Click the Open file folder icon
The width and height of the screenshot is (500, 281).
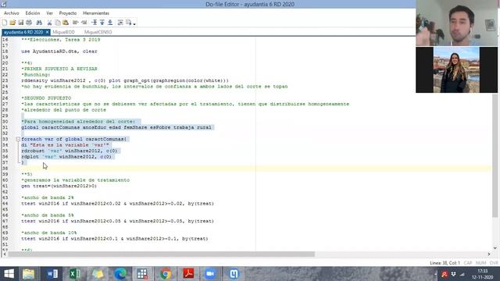click(12, 23)
